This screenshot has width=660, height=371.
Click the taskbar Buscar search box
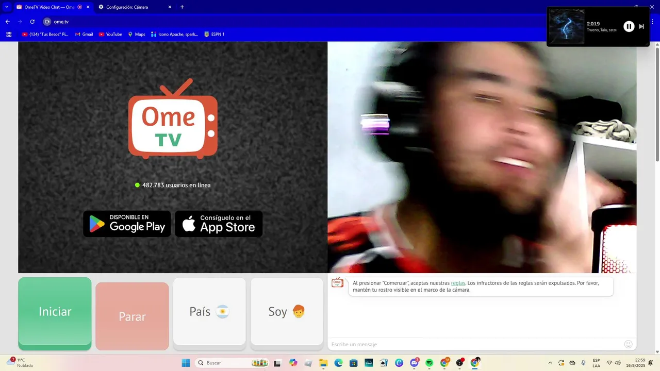(233, 363)
